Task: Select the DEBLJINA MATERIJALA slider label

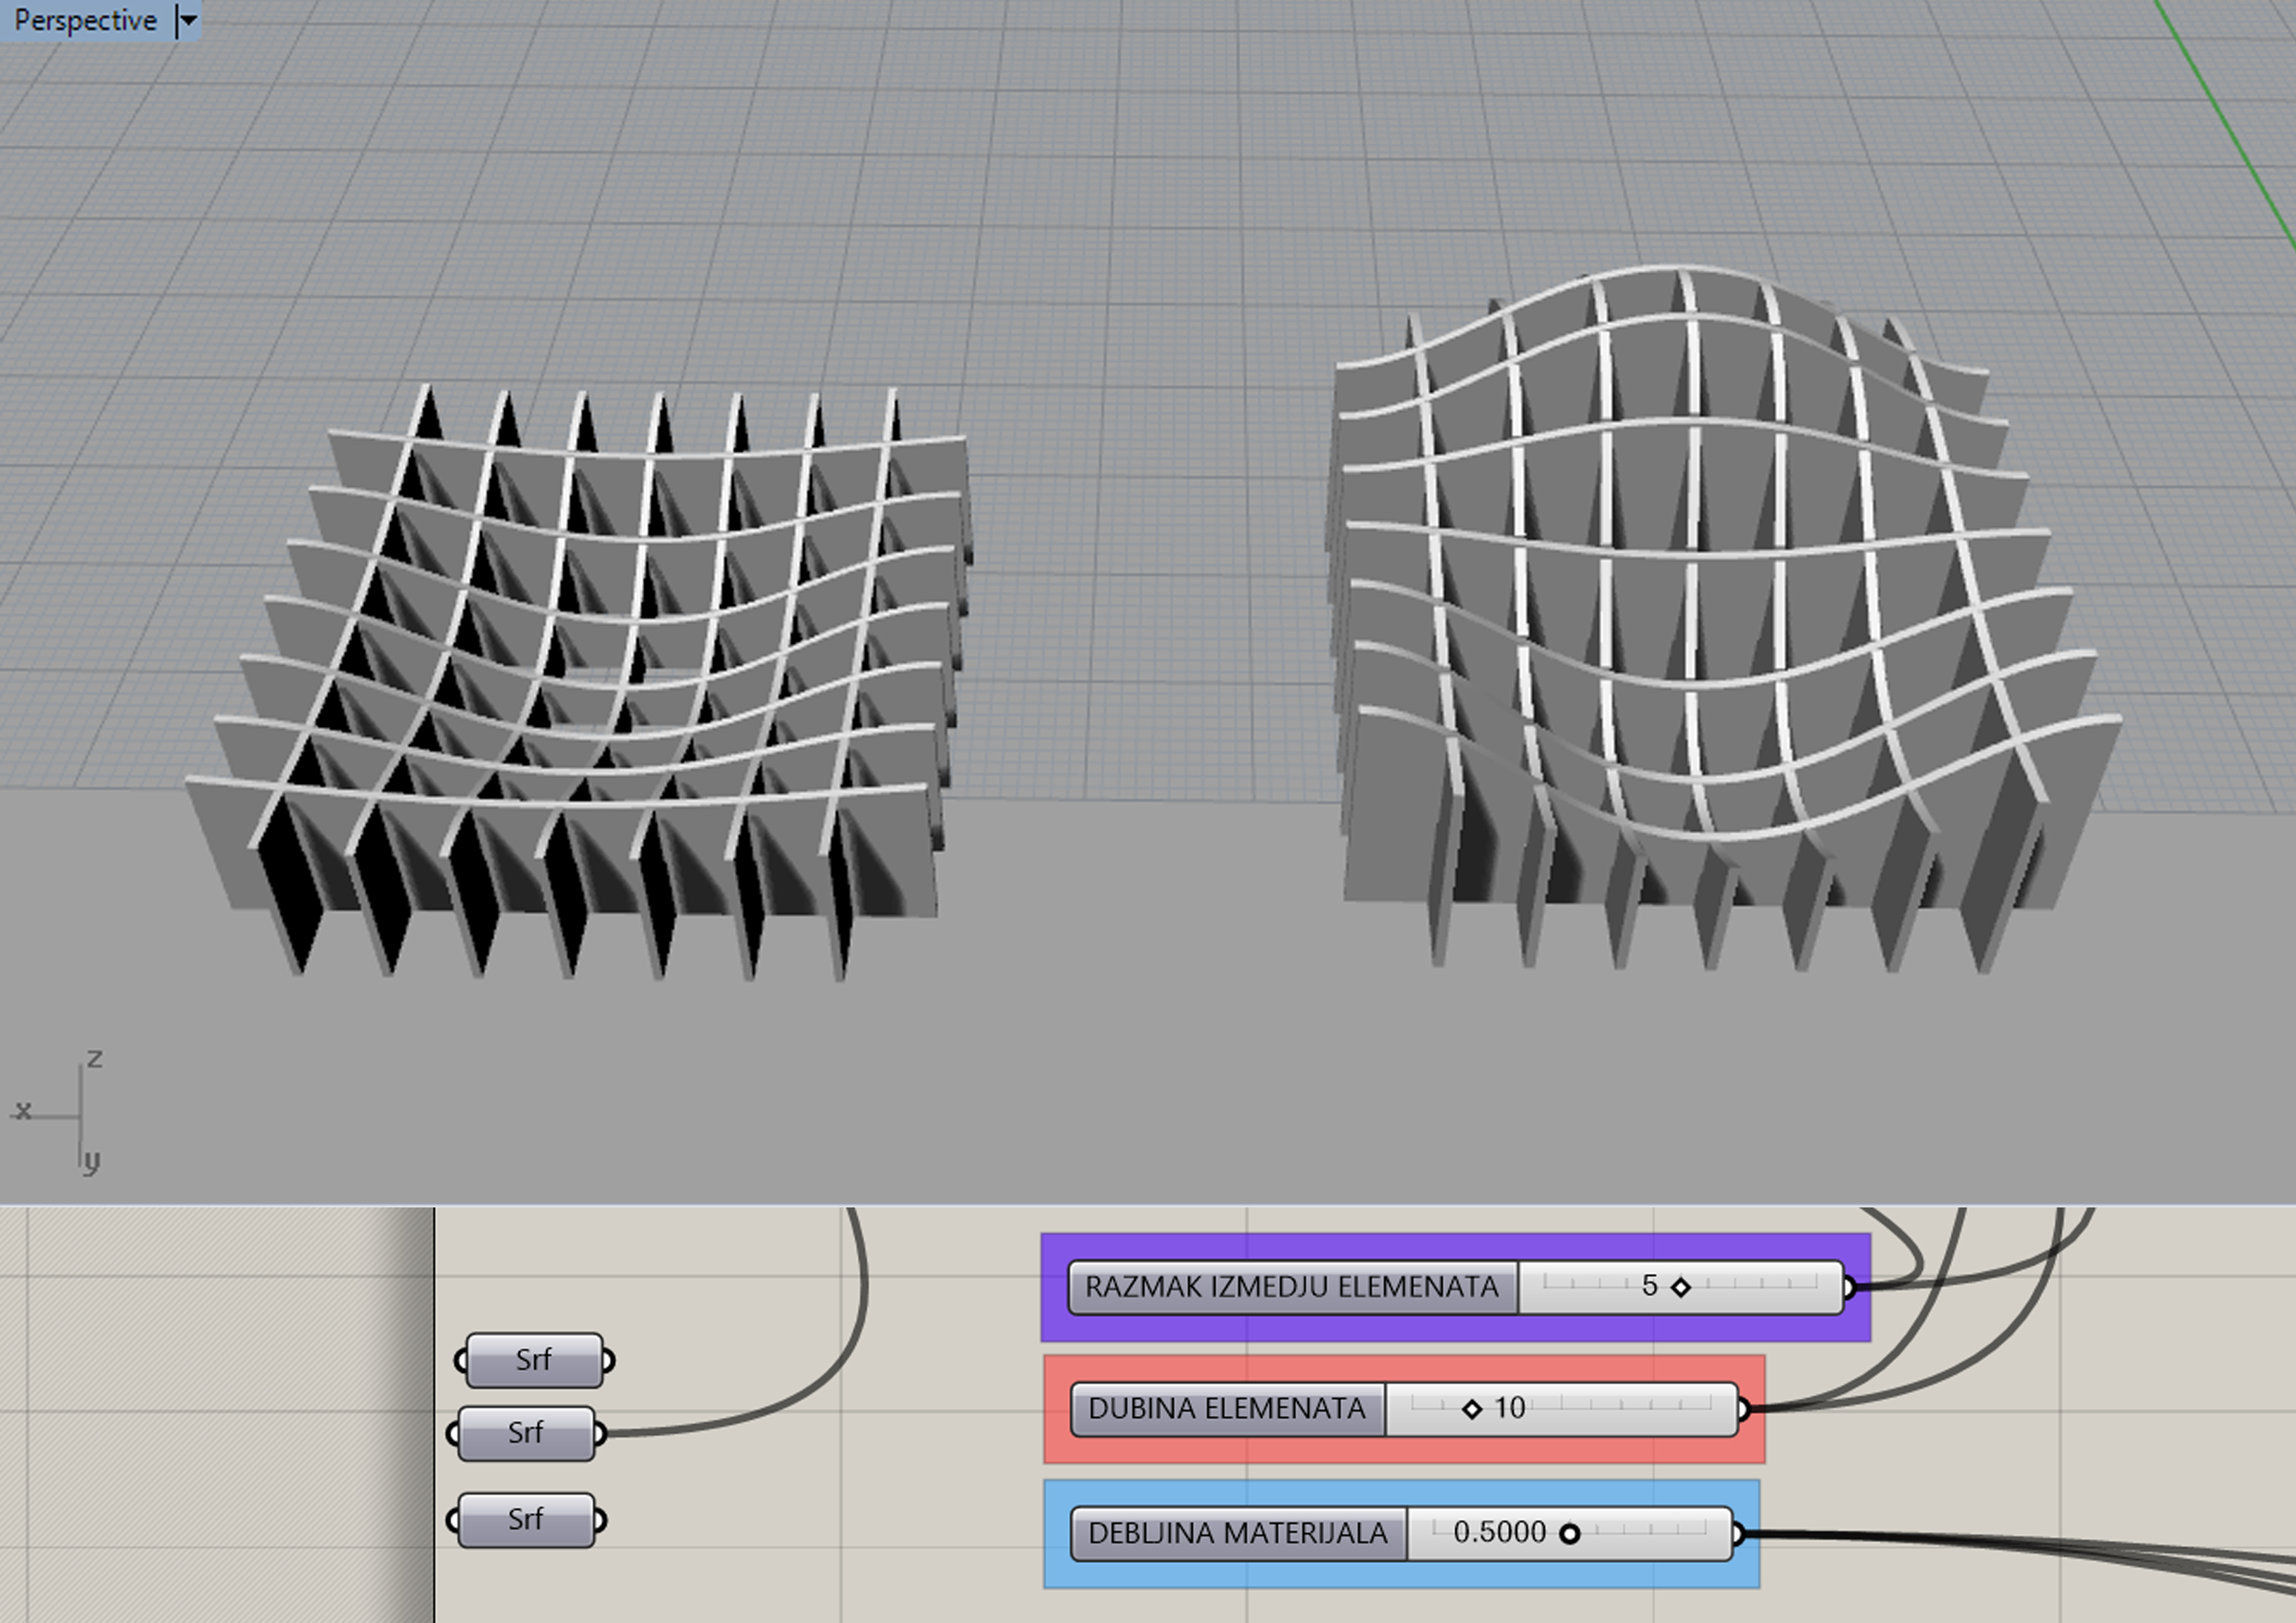Action: click(1238, 1533)
